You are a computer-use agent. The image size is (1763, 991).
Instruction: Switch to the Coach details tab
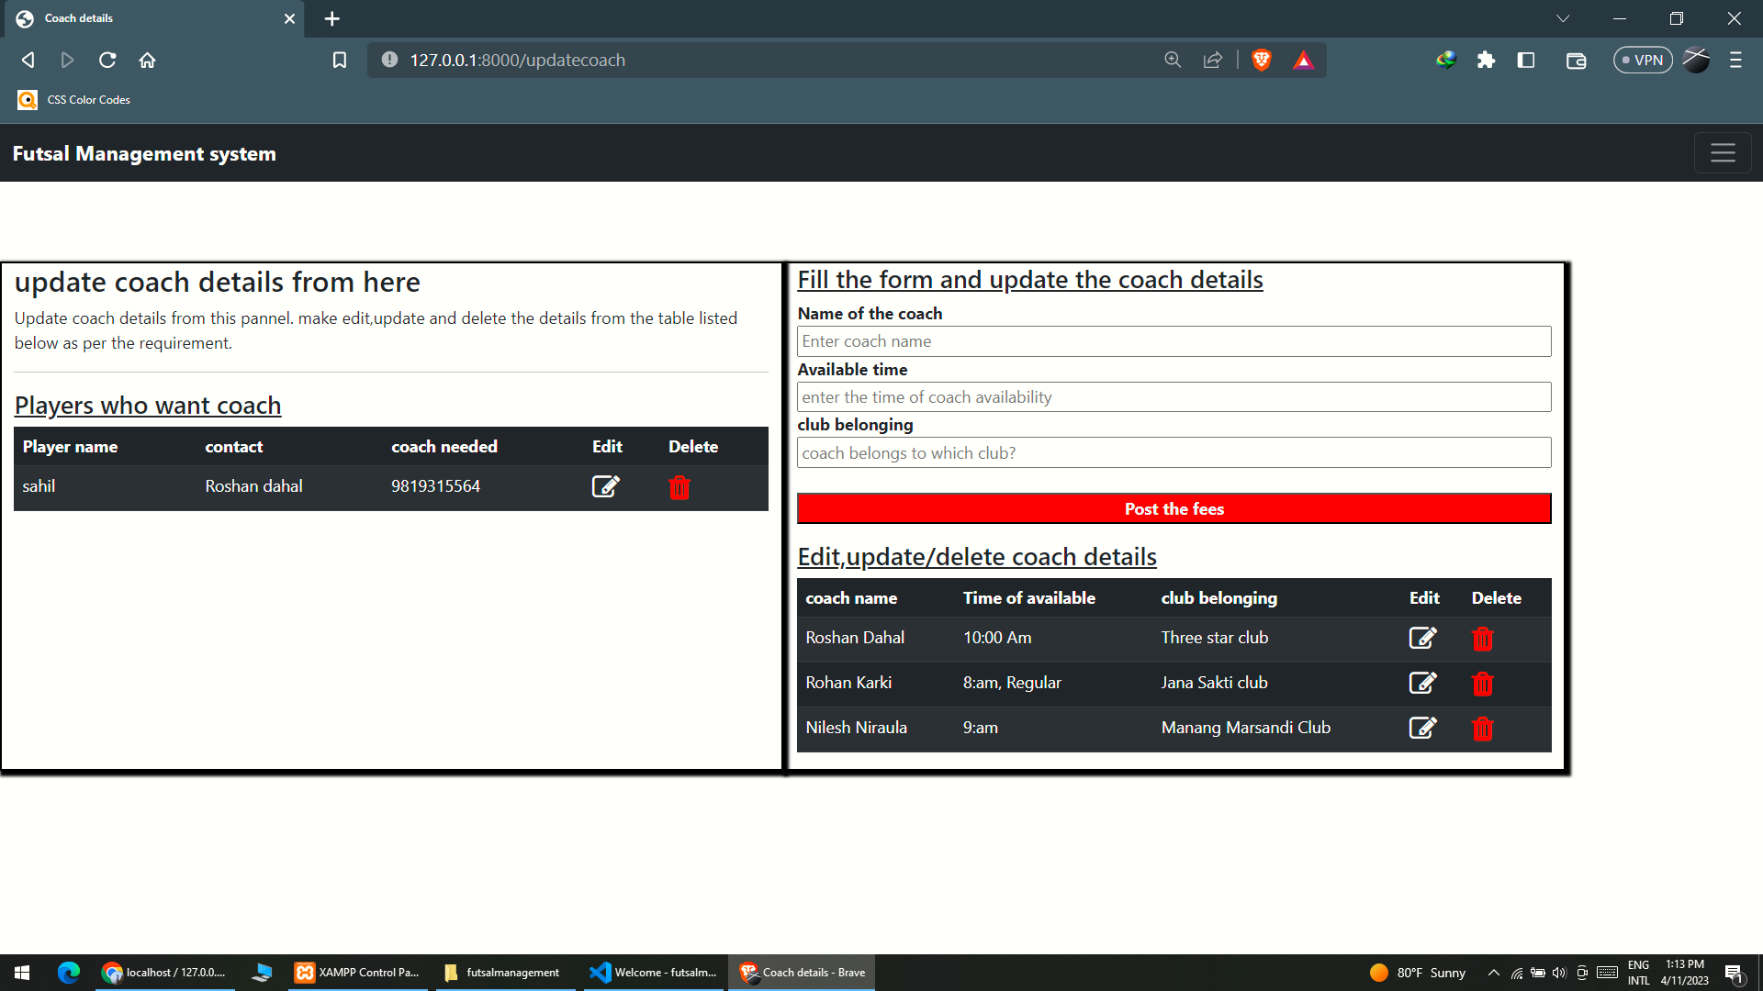[x=138, y=18]
